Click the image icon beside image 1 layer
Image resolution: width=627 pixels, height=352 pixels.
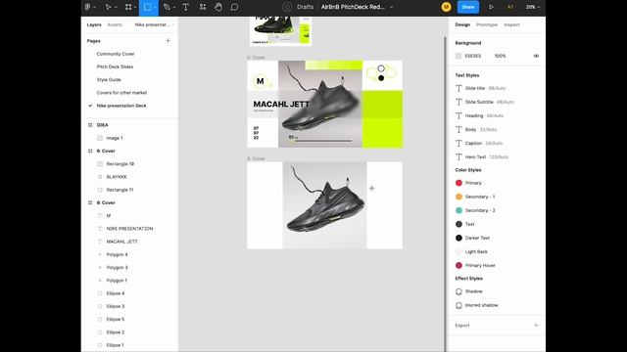100,138
